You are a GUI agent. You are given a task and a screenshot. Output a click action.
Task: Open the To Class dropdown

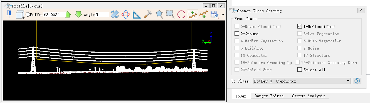302,81
